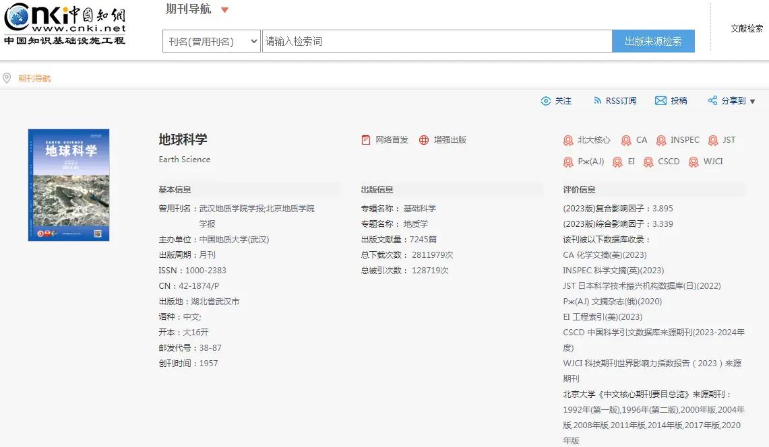Click the 北大核心 badge label
This screenshot has height=447, width=769.
594,140
